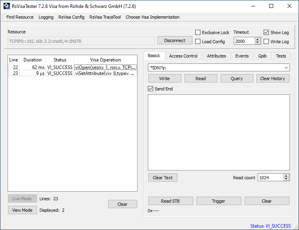299x230 pixels.
Task: Click the Trigger button
Action: point(219,201)
